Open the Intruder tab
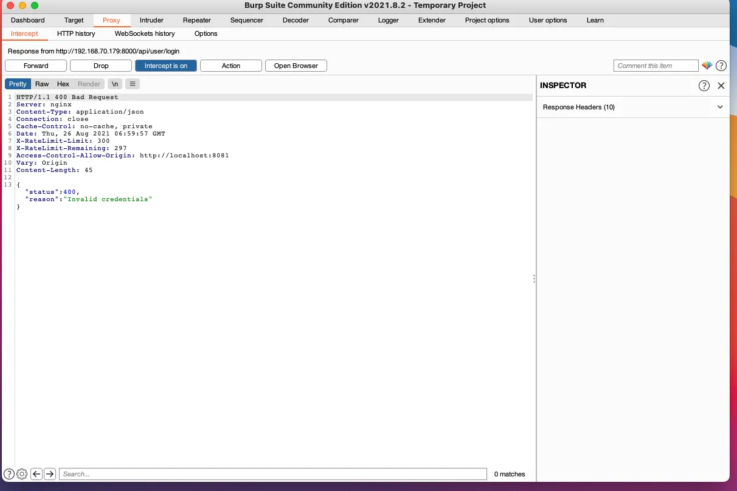 click(x=152, y=20)
